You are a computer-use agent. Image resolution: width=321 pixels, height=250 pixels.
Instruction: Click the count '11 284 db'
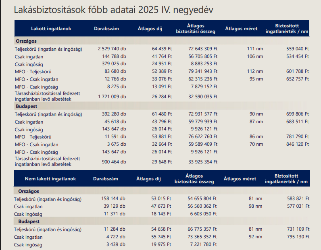115,229
